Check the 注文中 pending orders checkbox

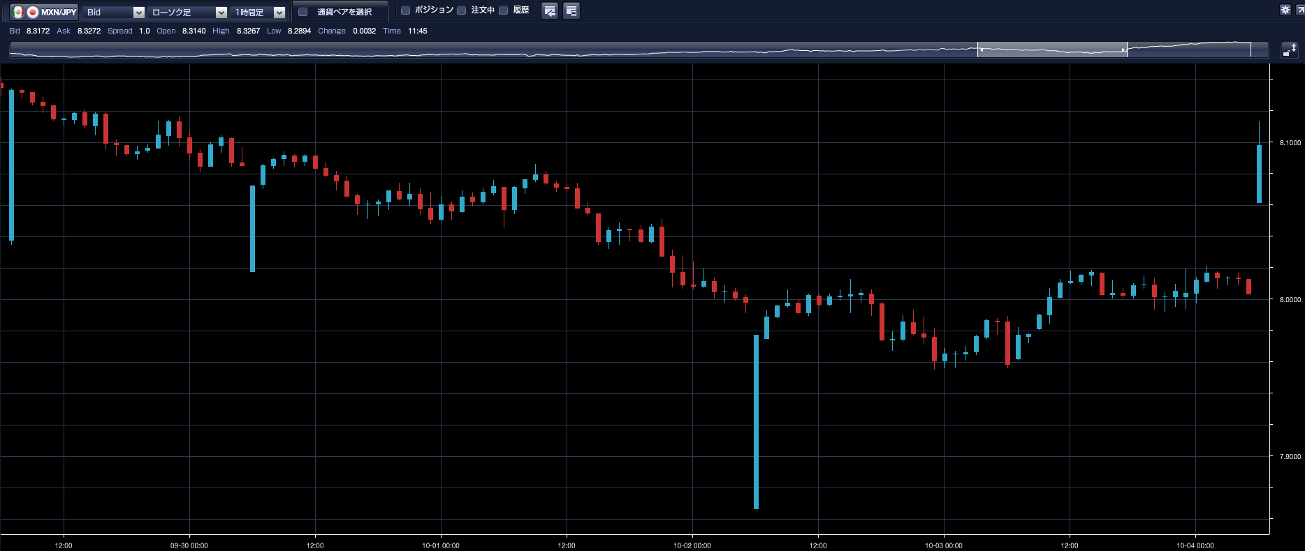pos(462,10)
